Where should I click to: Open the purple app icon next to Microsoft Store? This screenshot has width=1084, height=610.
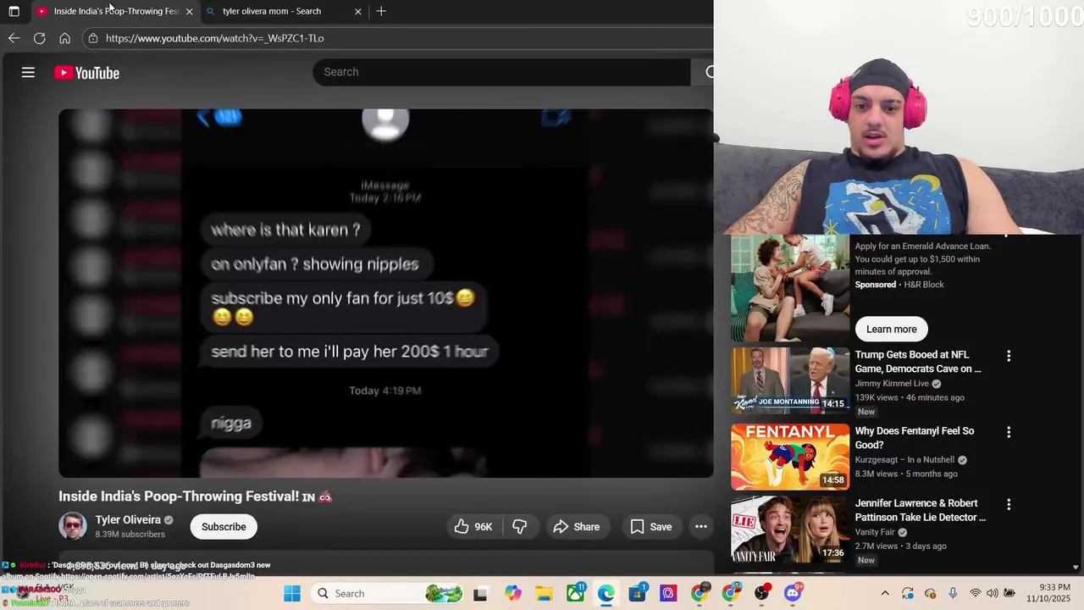pos(668,593)
